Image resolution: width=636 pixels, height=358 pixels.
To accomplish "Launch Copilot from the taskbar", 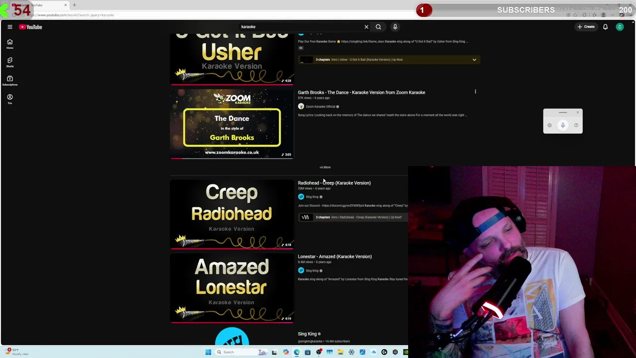I will (x=286, y=352).
